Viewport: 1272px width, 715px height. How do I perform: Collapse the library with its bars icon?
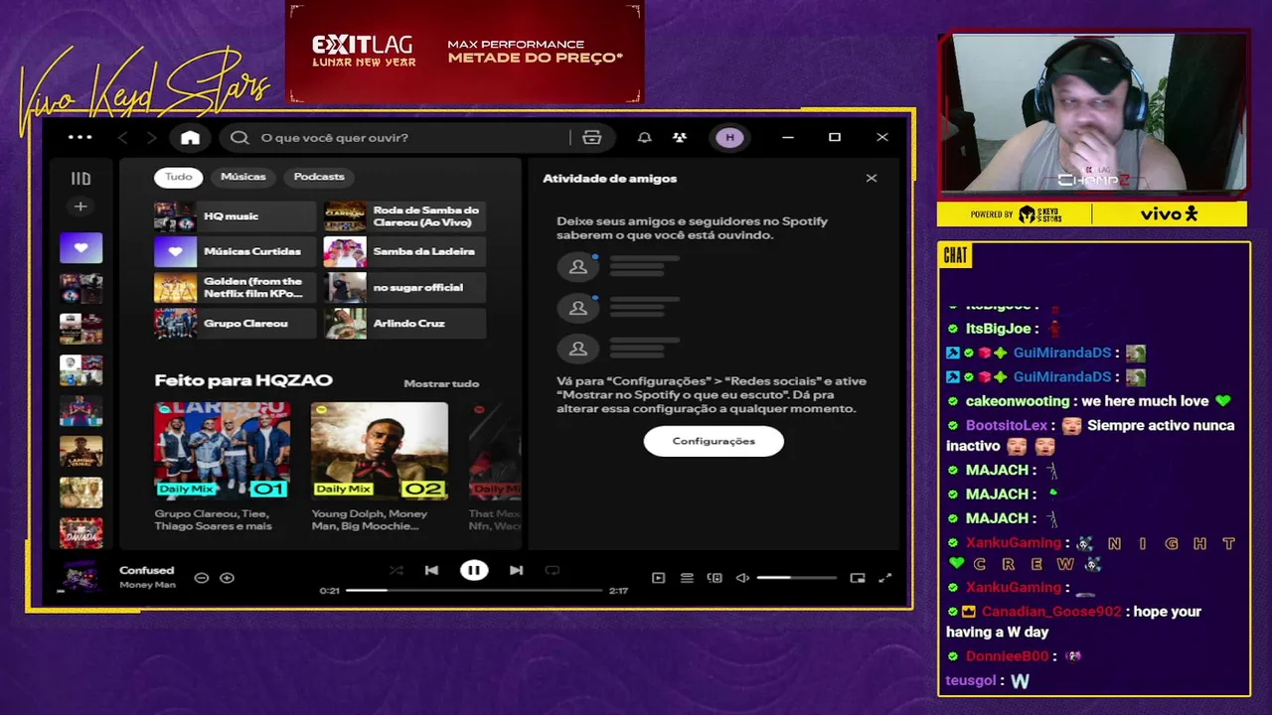click(80, 179)
